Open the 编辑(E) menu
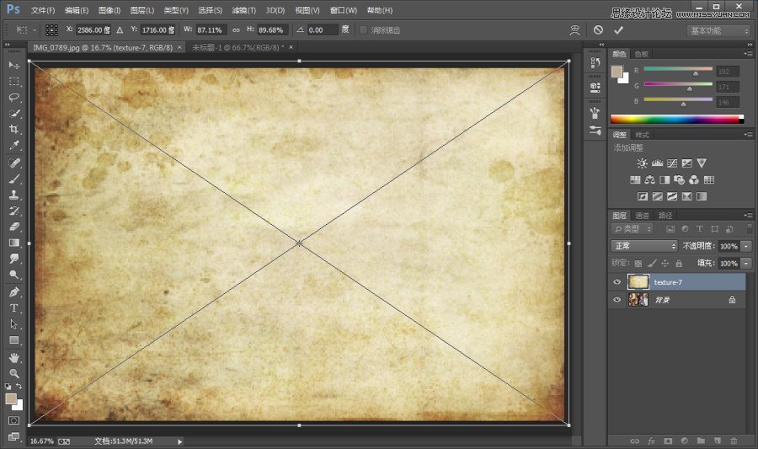Image resolution: width=758 pixels, height=449 pixels. coord(77,10)
